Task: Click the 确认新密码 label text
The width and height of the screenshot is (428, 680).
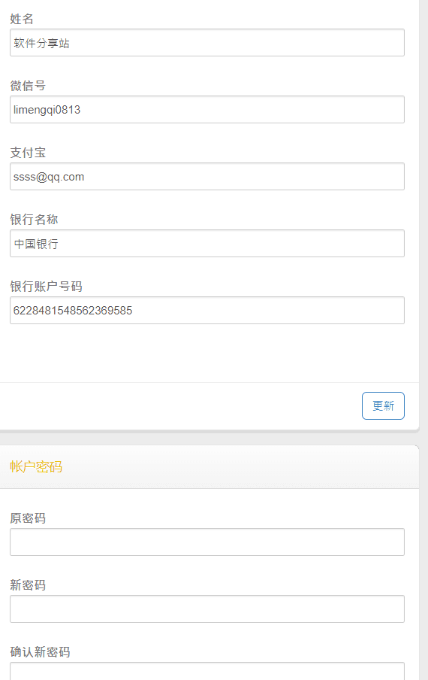Action: tap(40, 652)
